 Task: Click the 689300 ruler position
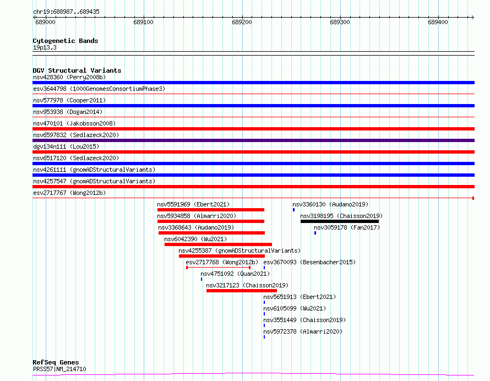(340, 22)
